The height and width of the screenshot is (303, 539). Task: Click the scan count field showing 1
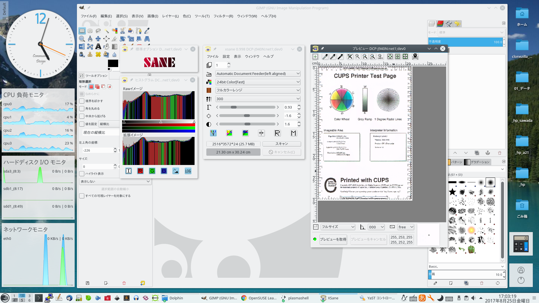(x=221, y=65)
